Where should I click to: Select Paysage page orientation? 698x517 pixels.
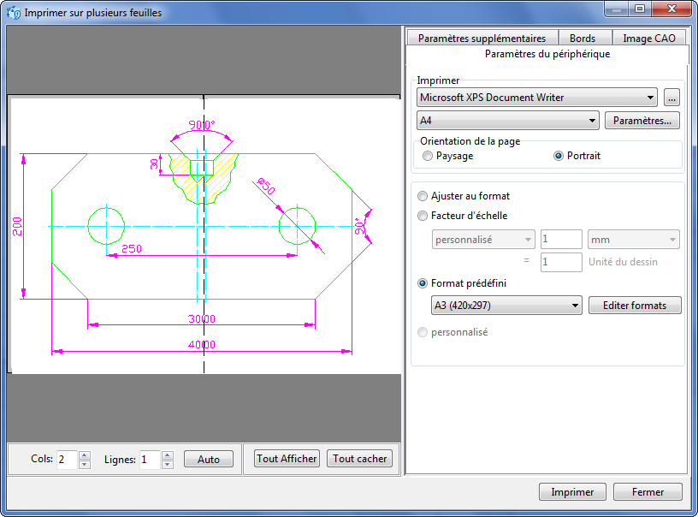tap(428, 156)
